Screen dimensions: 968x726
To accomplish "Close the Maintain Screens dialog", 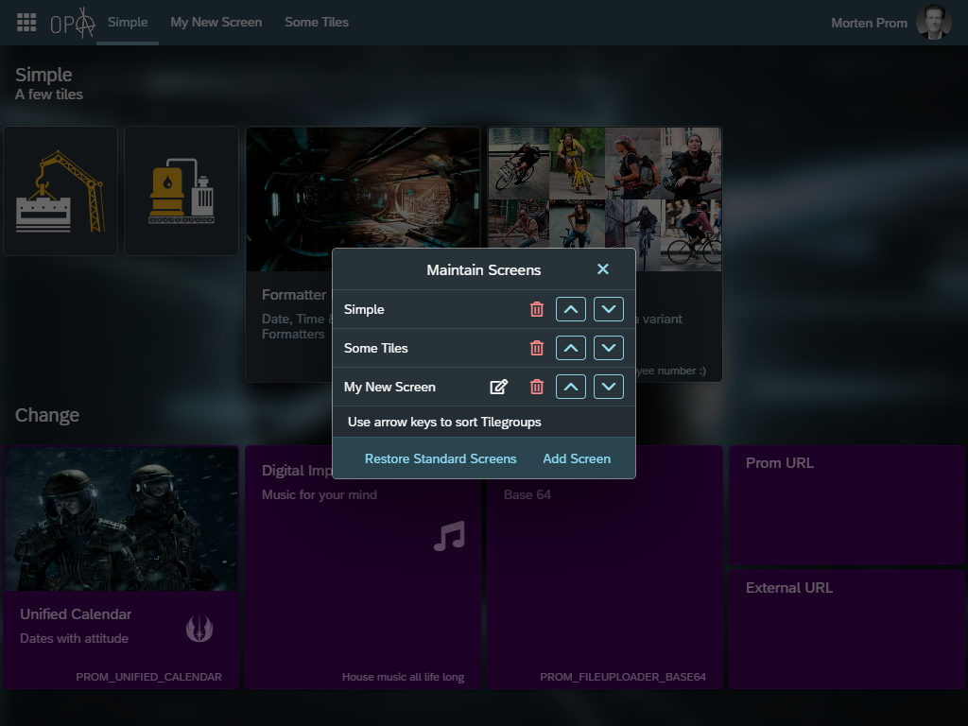I will point(603,269).
